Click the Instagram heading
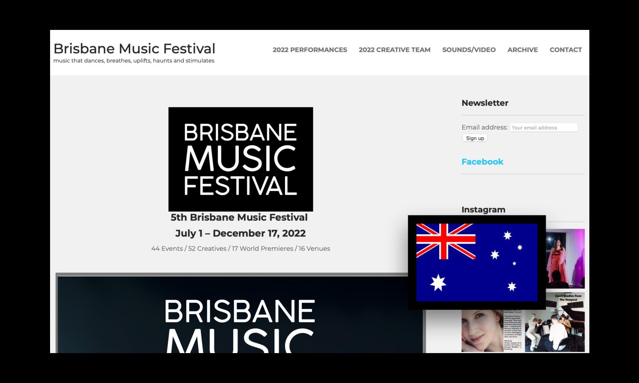 click(x=483, y=209)
